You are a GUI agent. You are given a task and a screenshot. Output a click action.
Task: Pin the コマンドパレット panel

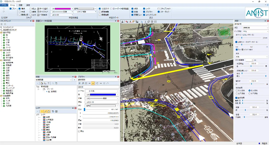click(31, 21)
